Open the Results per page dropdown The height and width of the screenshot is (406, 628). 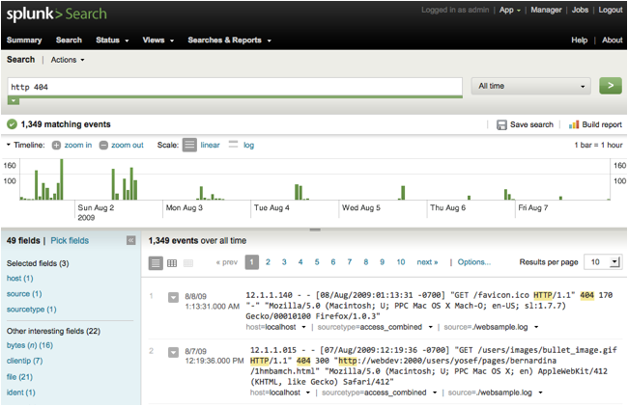[603, 262]
